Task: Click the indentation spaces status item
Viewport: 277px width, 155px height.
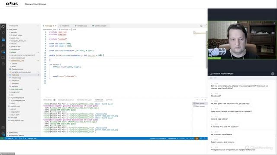Action: (x=173, y=139)
